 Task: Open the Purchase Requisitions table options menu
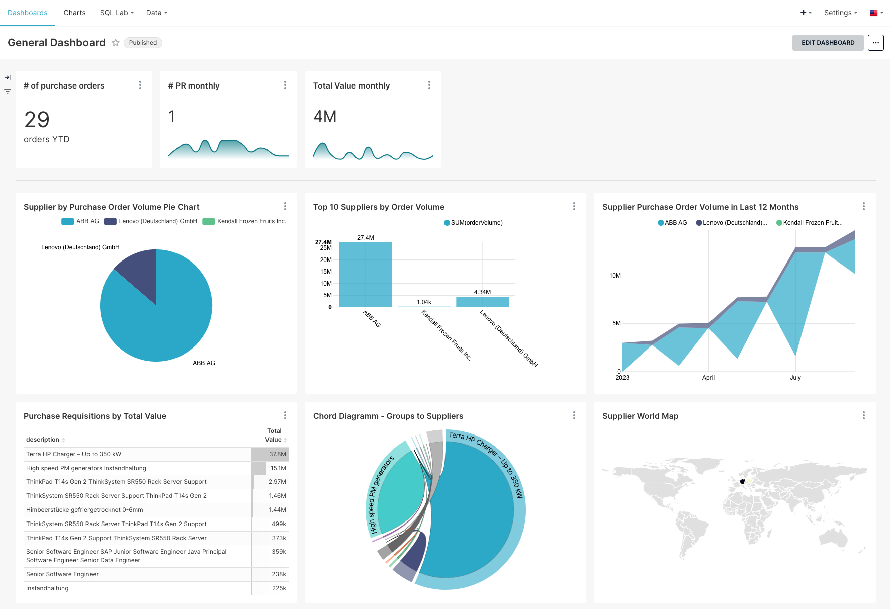click(x=285, y=415)
